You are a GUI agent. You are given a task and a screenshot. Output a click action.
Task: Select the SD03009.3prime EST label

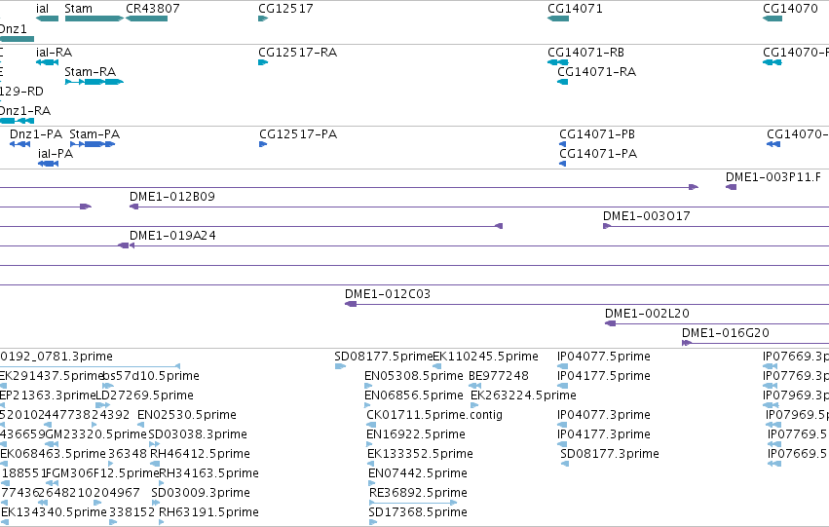[x=201, y=493]
